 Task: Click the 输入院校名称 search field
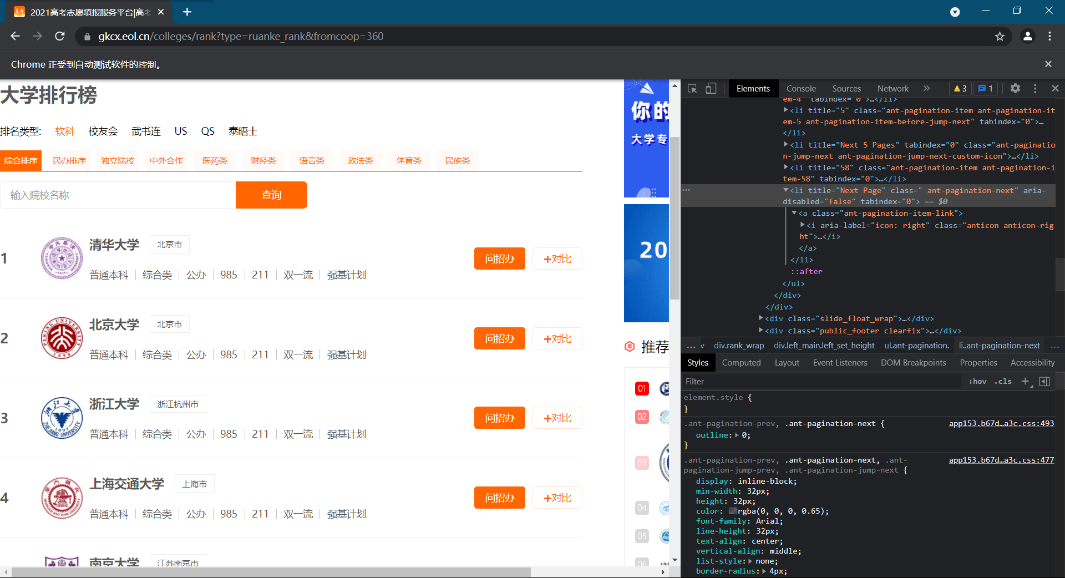click(118, 195)
